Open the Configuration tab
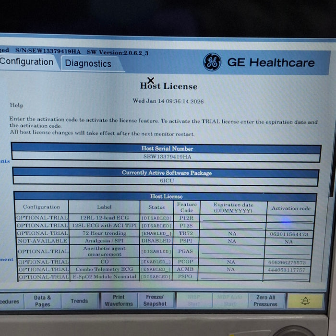Viewport: 336px width, 336px height. click(27, 62)
